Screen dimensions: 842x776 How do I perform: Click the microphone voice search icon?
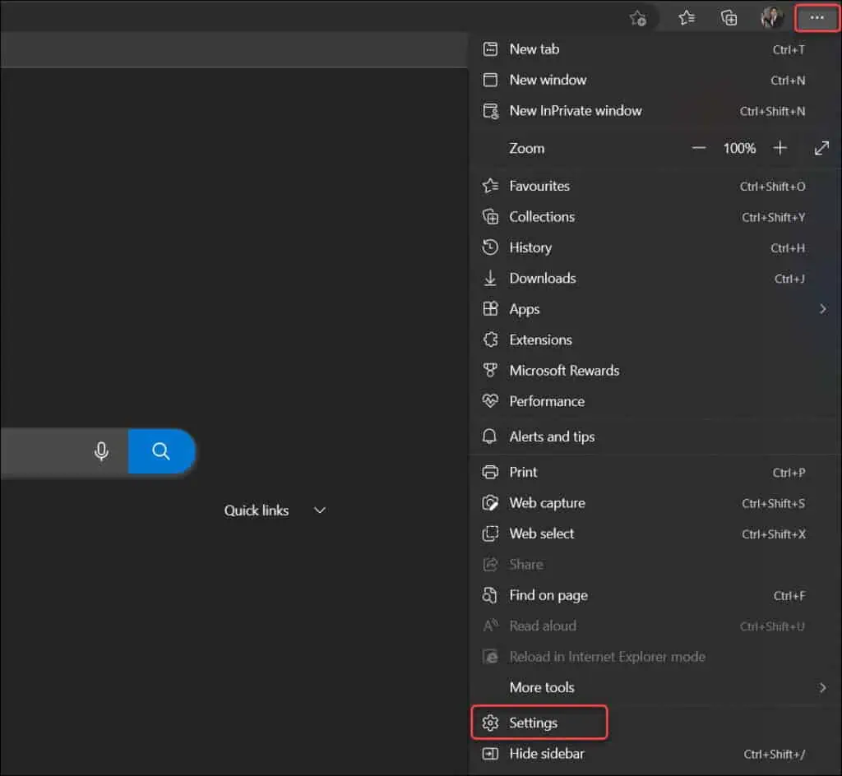(101, 451)
